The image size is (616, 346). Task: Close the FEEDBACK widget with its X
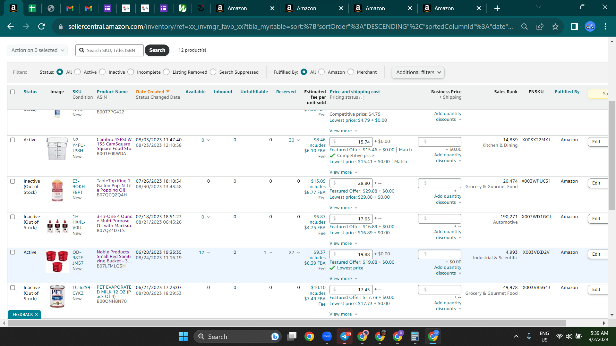click(x=37, y=315)
